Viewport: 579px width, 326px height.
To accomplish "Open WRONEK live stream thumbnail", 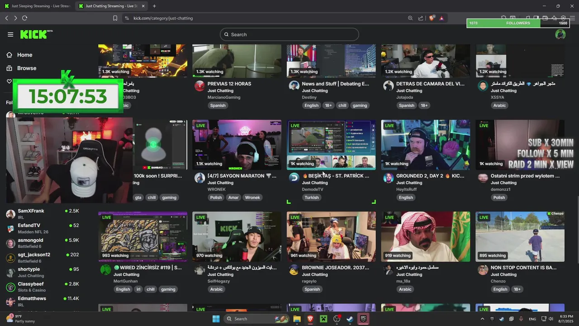I will [x=237, y=145].
